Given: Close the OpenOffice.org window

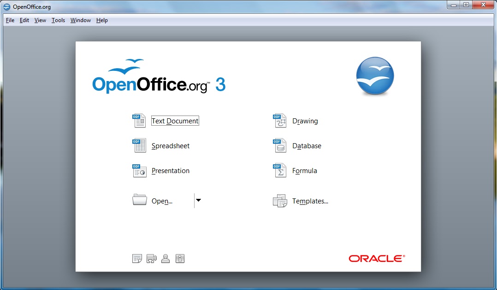Looking at the screenshot, I should click(483, 5).
